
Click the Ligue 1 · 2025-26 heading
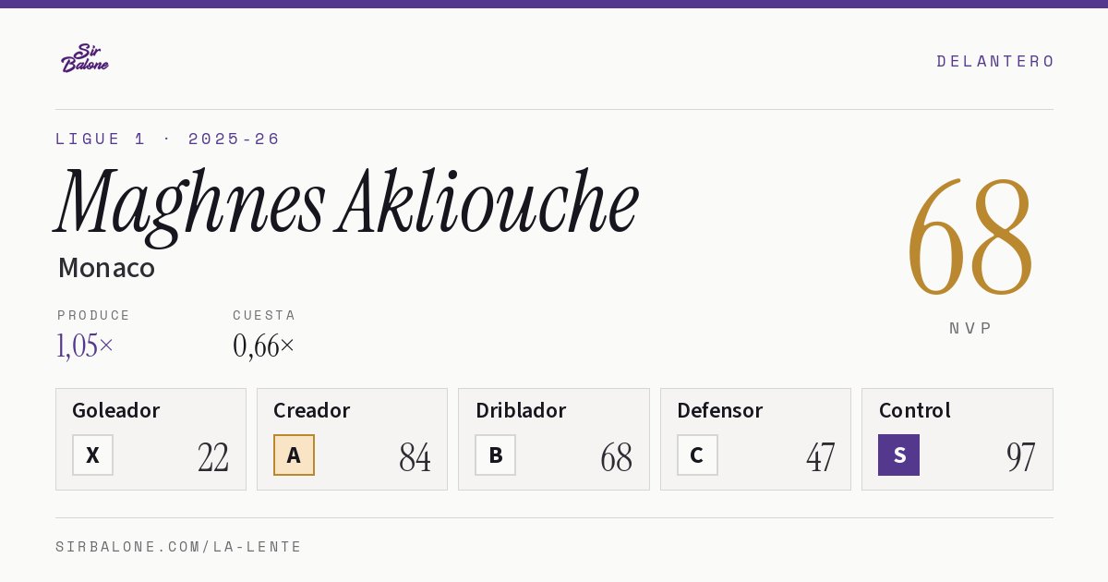[x=167, y=139]
